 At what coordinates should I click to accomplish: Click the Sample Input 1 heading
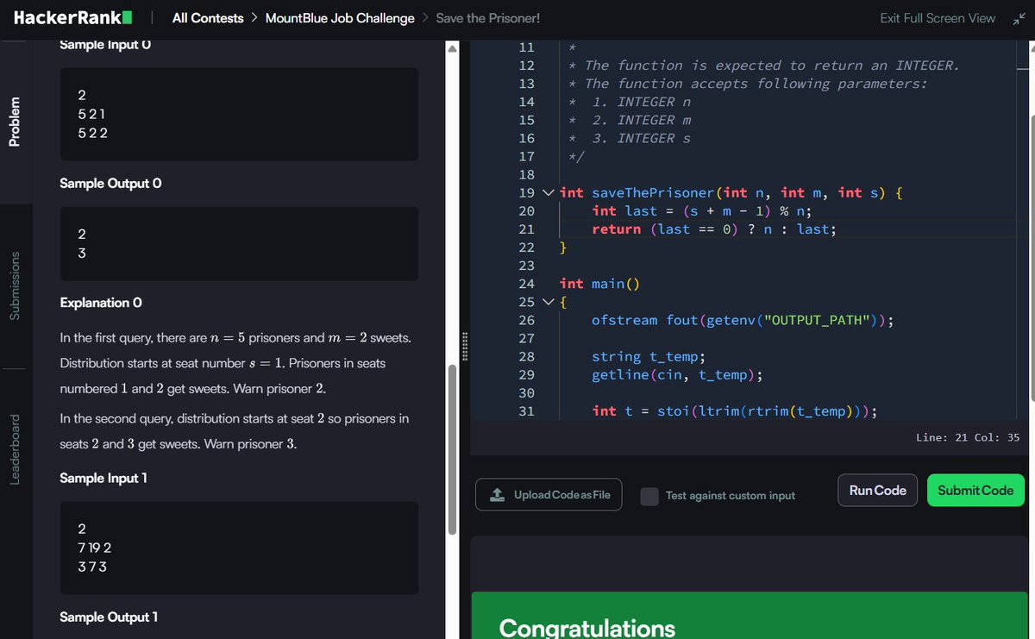click(x=103, y=478)
